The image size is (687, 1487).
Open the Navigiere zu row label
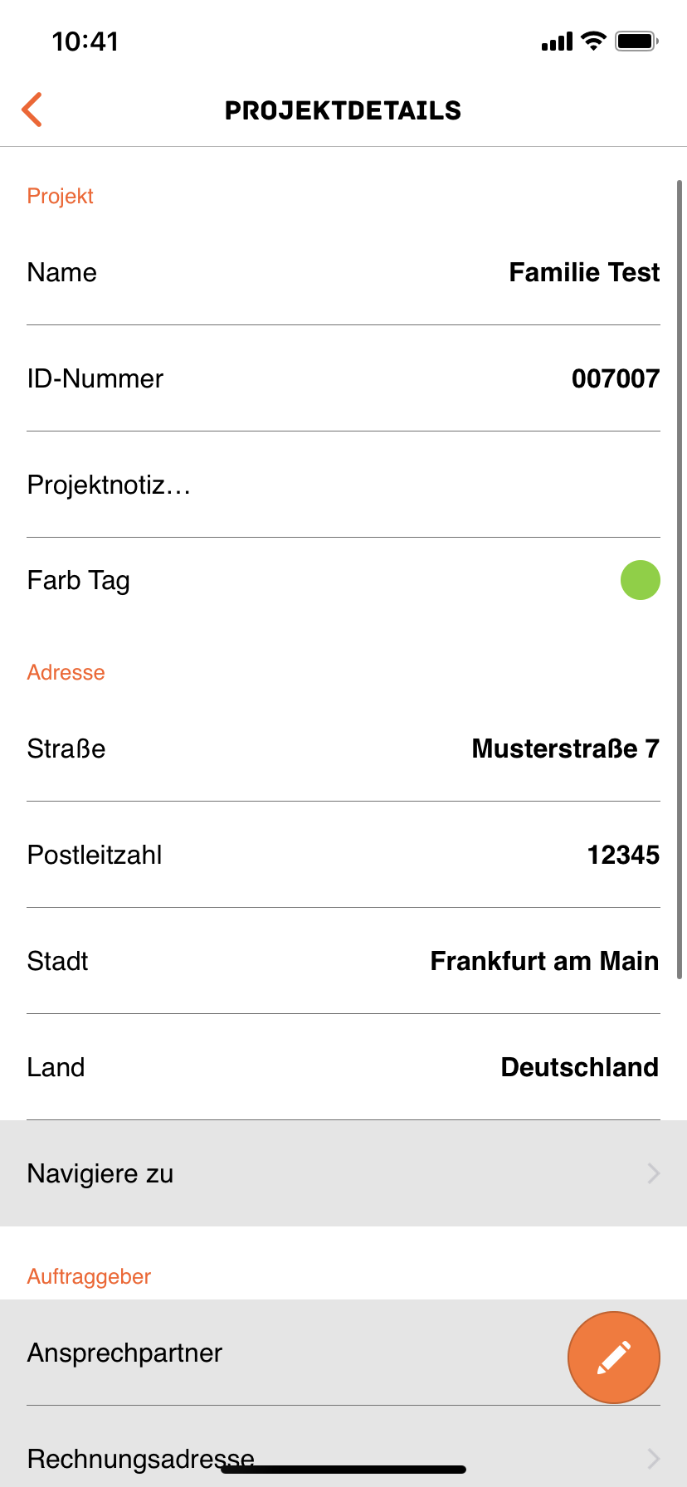click(x=100, y=1173)
